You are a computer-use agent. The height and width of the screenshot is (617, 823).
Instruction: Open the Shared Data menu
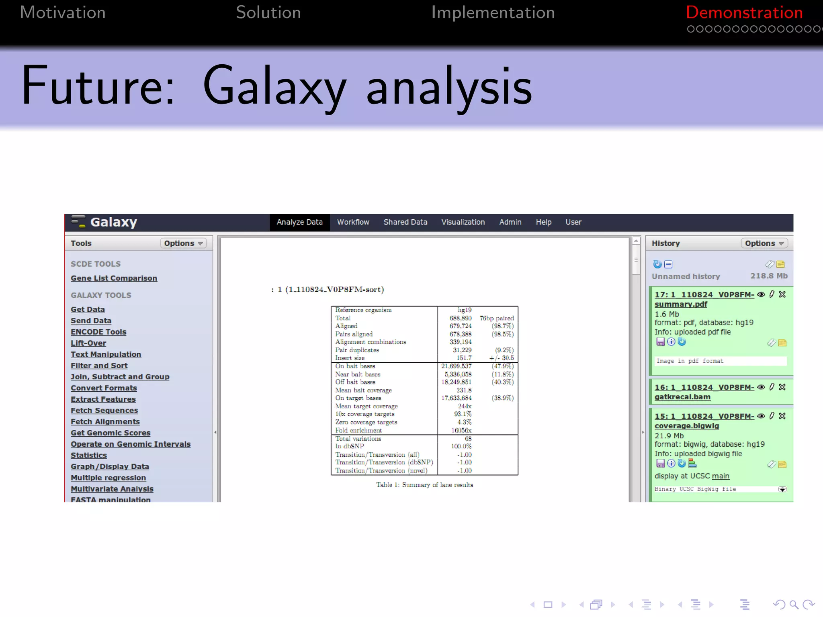(x=405, y=222)
